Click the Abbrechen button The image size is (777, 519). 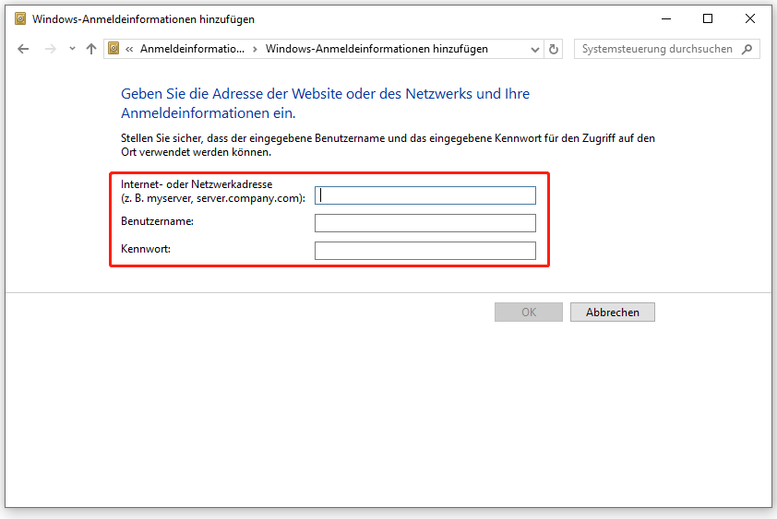(613, 312)
